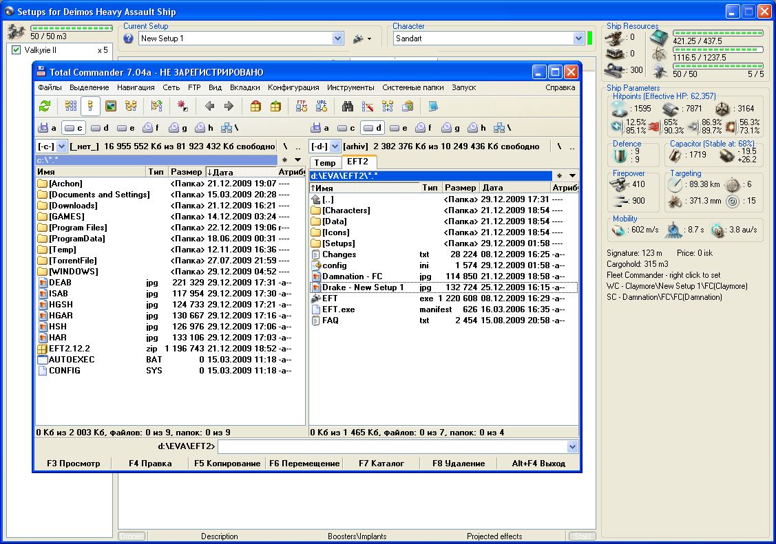This screenshot has width=776, height=544.
Task: Expand the Character dropdown showing Sandart
Action: (x=578, y=39)
